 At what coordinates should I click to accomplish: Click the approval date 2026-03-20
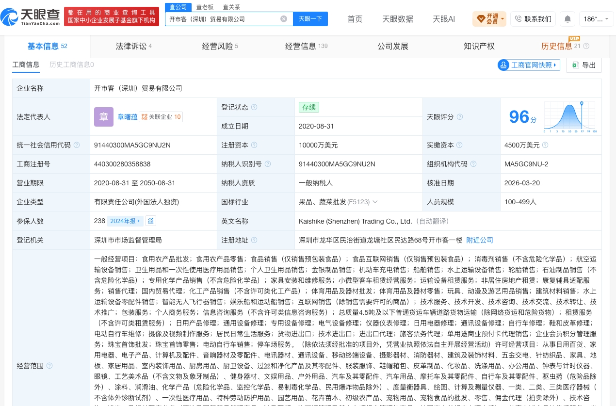coord(522,183)
